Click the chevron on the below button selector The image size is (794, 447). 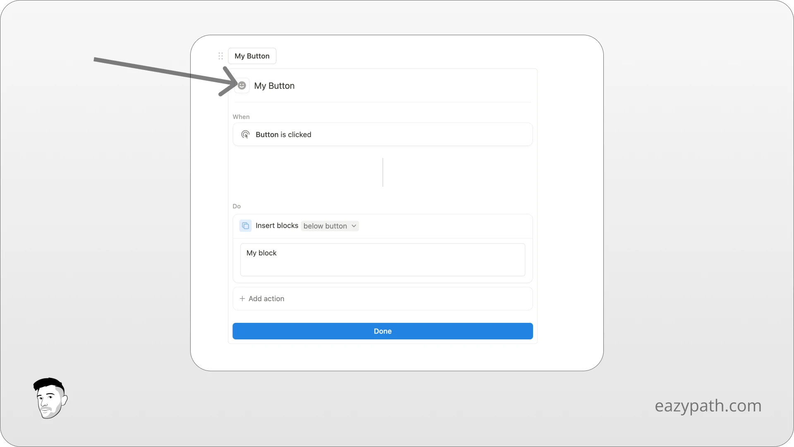click(x=354, y=226)
